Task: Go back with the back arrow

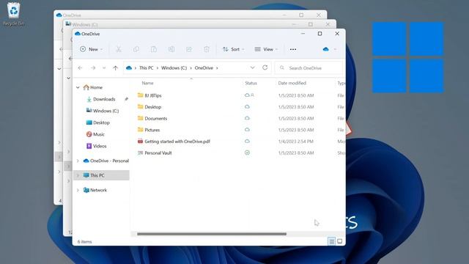Action: pos(80,68)
